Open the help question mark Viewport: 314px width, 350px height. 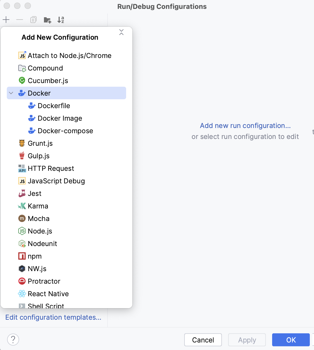13,340
